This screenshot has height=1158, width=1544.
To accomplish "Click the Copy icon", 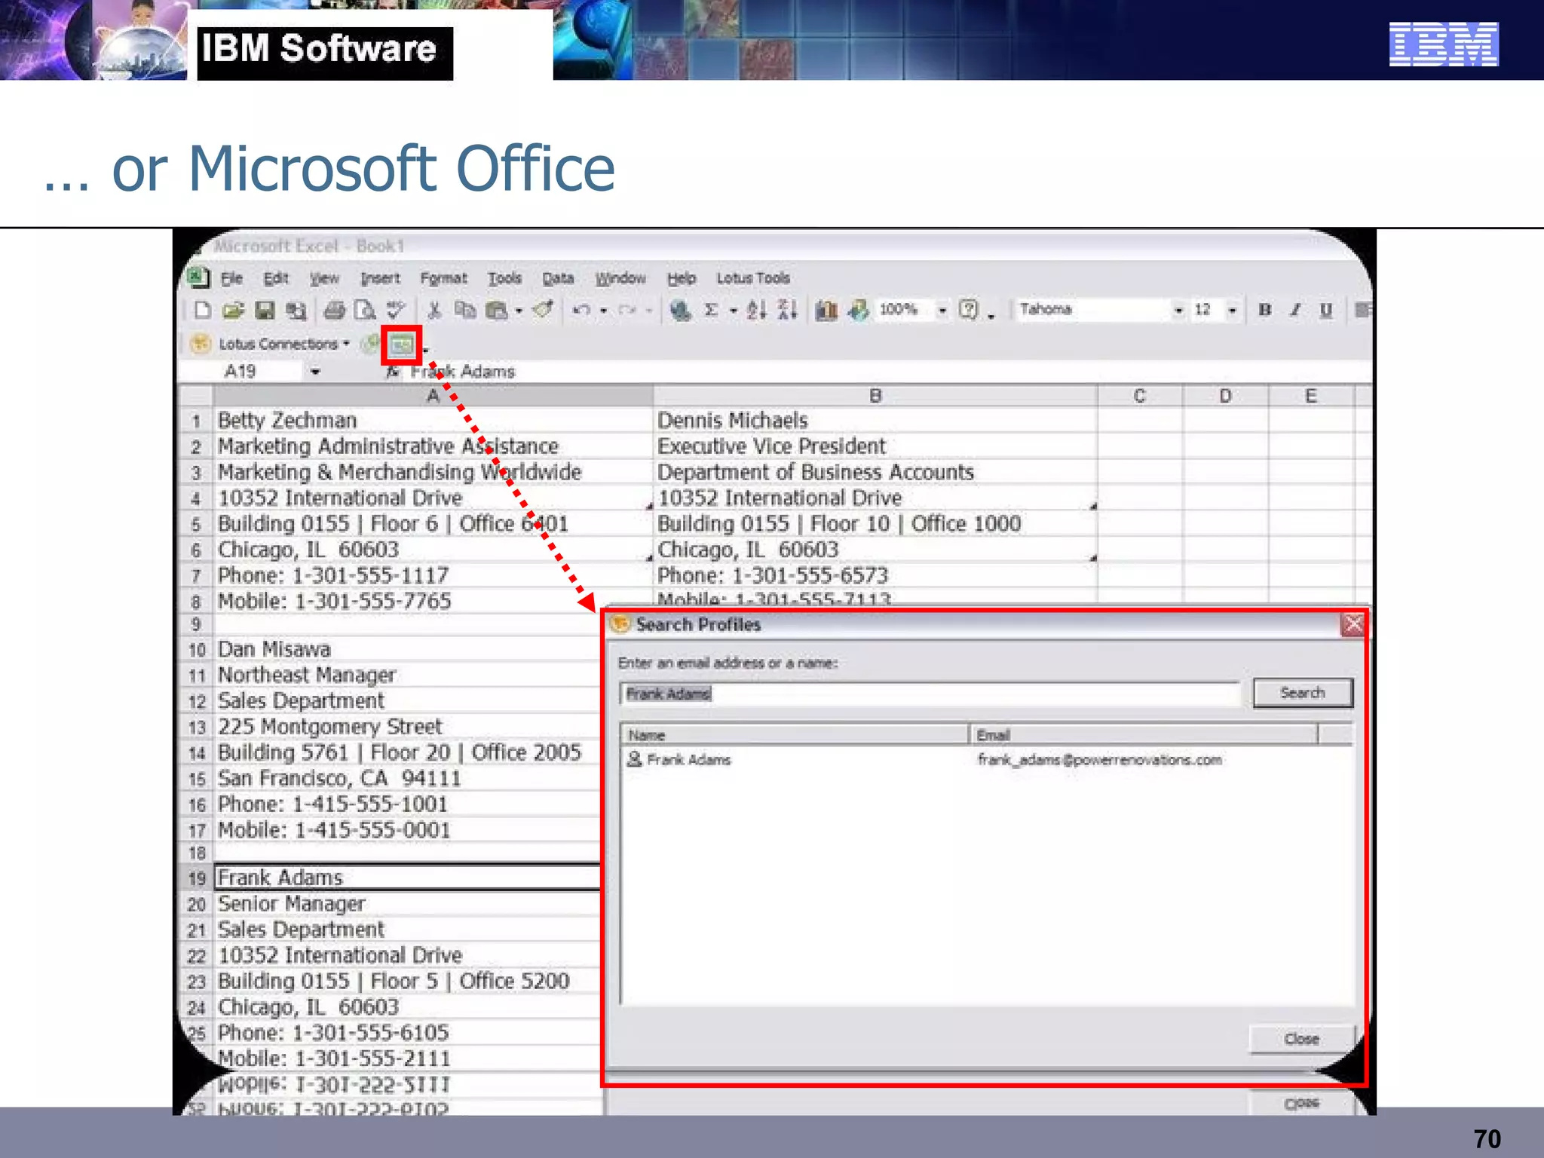I will point(466,310).
